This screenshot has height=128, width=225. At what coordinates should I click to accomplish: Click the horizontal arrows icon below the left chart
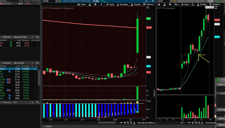pyautogui.click(x=121, y=123)
